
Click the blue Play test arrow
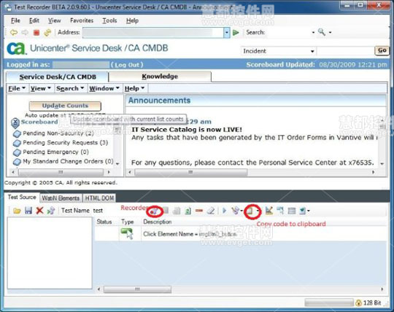224,211
